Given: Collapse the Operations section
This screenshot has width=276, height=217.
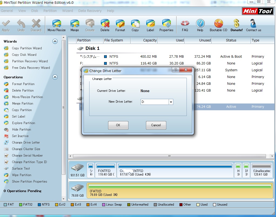Looking at the screenshot, I should tap(55, 77).
